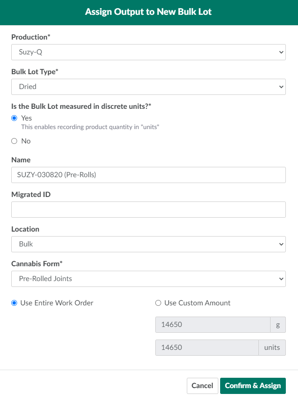Click the Name field with SUZY-030820
The height and width of the screenshot is (398, 298).
point(148,175)
